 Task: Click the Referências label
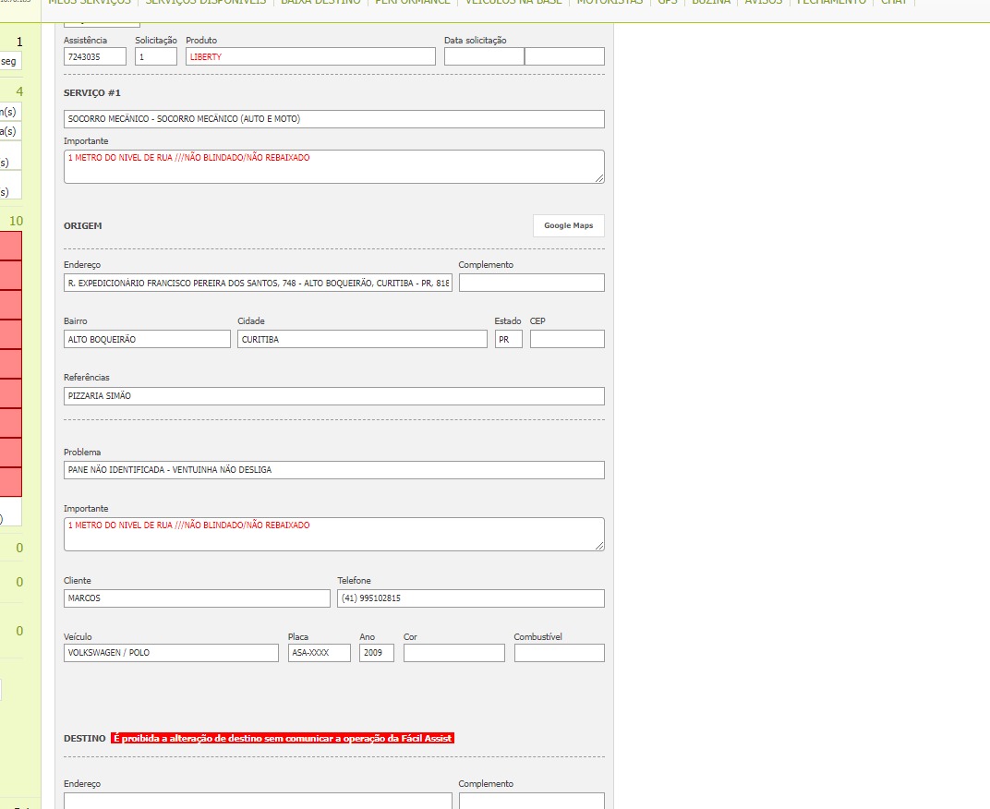tap(87, 377)
